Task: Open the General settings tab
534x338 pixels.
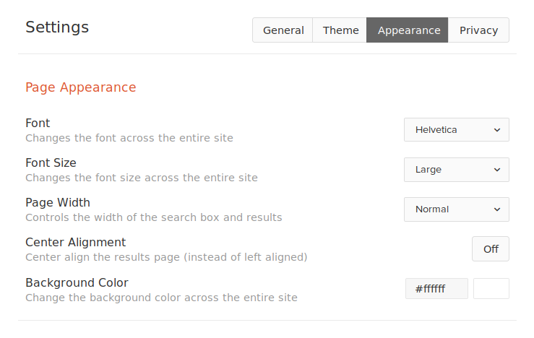Action: (283, 30)
